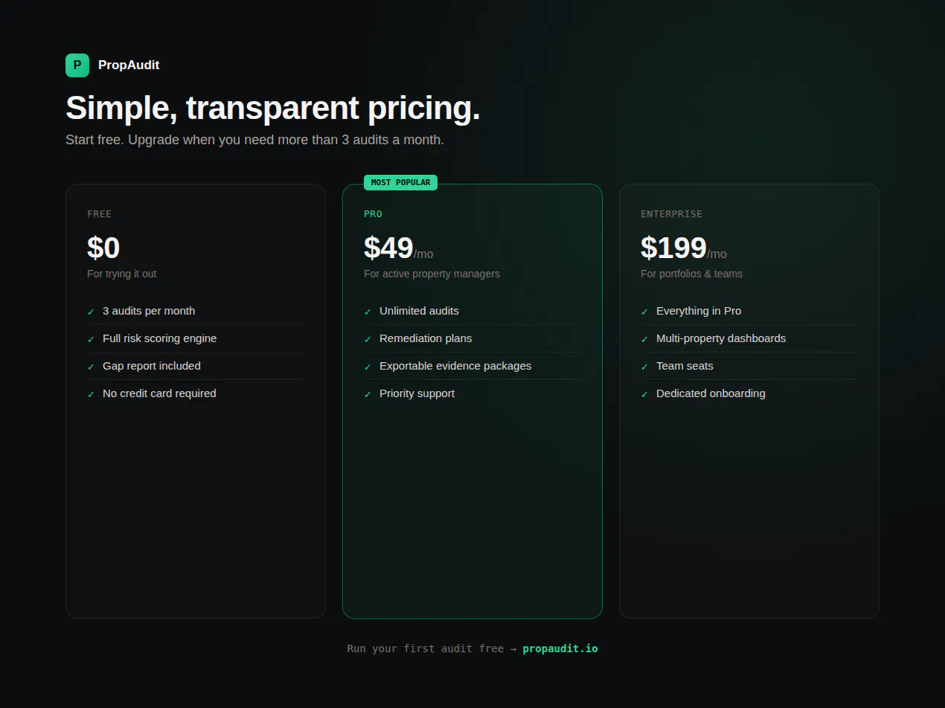This screenshot has width=945, height=708.
Task: Click the text 'Everything in Pro'
Action: click(x=699, y=311)
